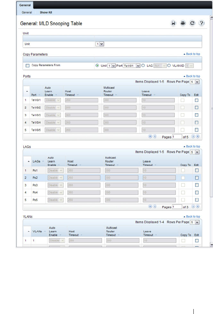Sort LAGs table by Leave Timeout arrow
213x314 pixels.
pyautogui.click(x=156, y=165)
